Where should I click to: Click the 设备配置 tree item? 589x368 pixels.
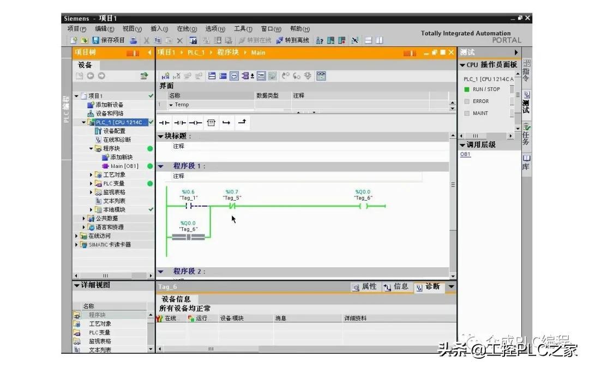110,131
